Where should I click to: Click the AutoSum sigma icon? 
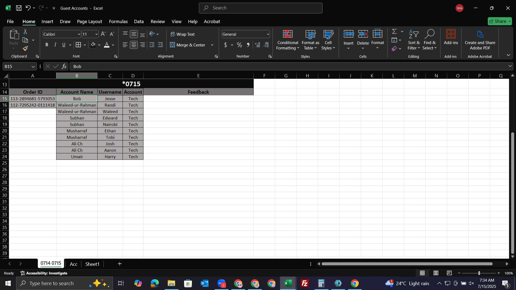click(394, 32)
